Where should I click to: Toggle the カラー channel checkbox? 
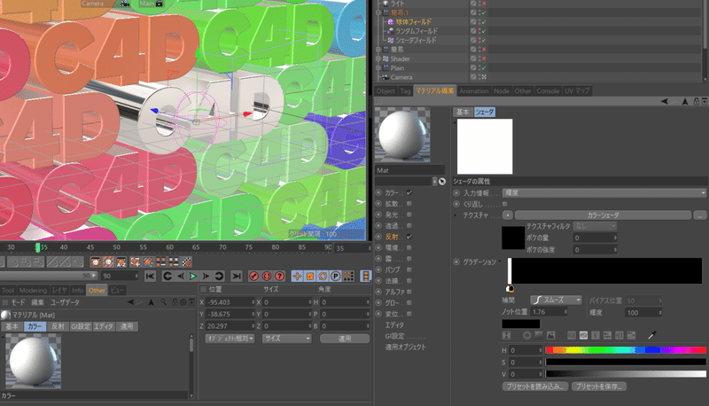pos(409,192)
